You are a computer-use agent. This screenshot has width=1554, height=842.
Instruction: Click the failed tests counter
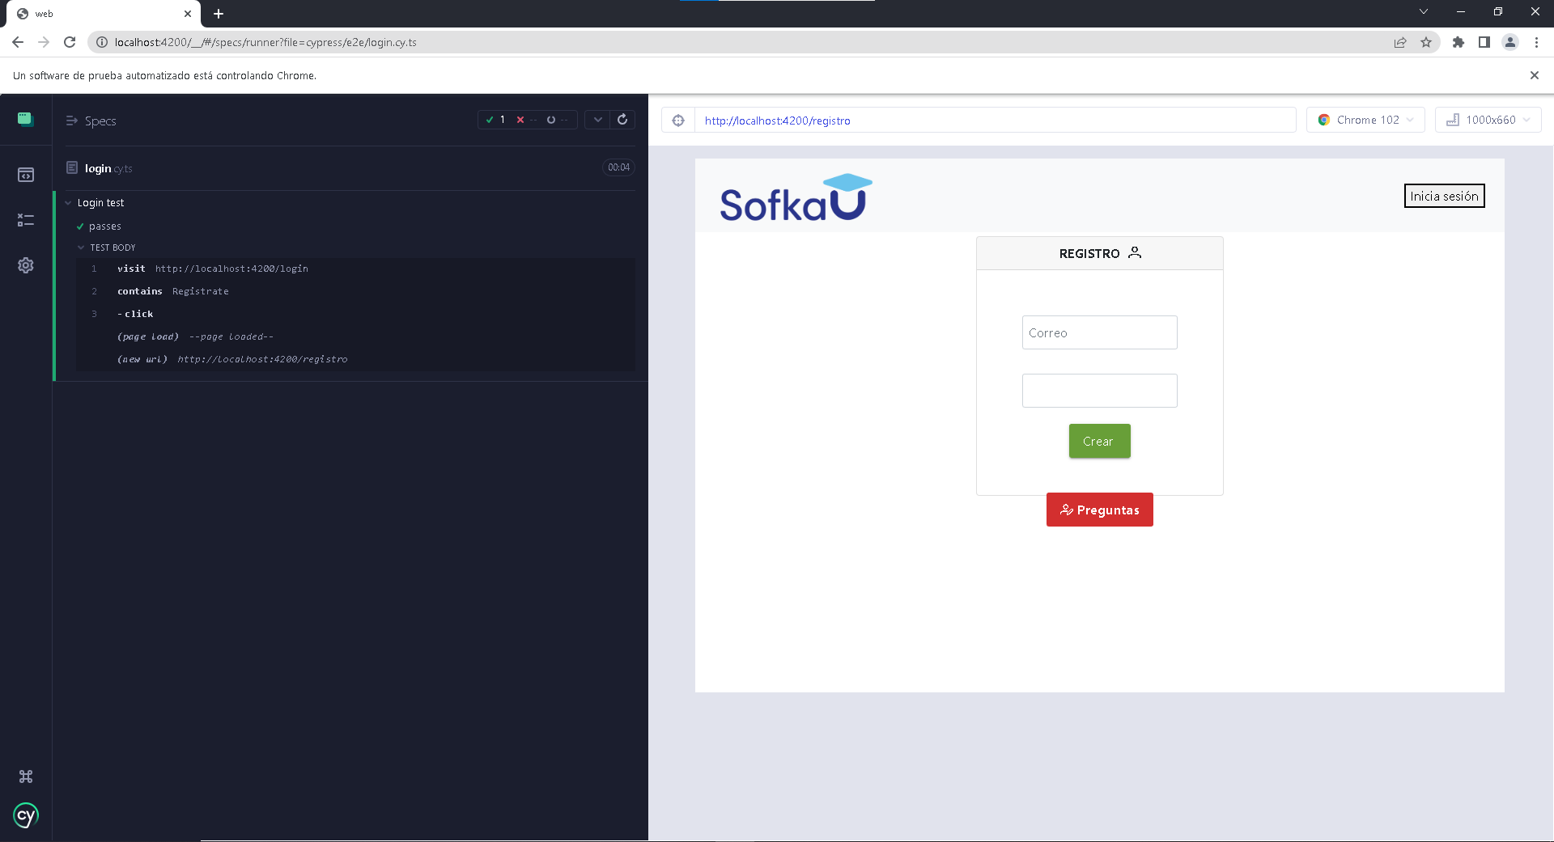coord(524,119)
